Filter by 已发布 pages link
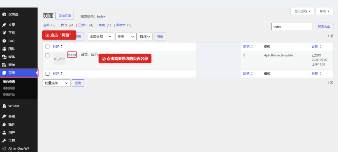This screenshot has width=338, height=152. click(x=83, y=25)
